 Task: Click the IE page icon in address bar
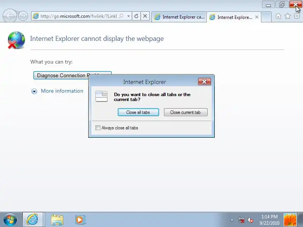pos(36,16)
